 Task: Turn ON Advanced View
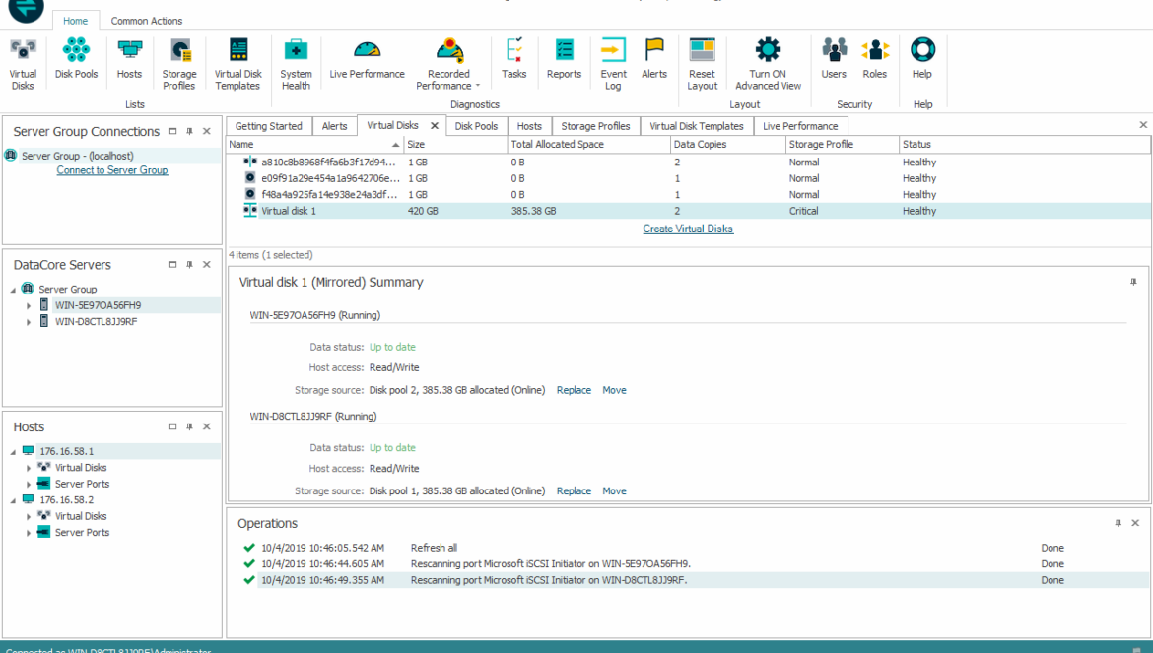click(x=768, y=65)
